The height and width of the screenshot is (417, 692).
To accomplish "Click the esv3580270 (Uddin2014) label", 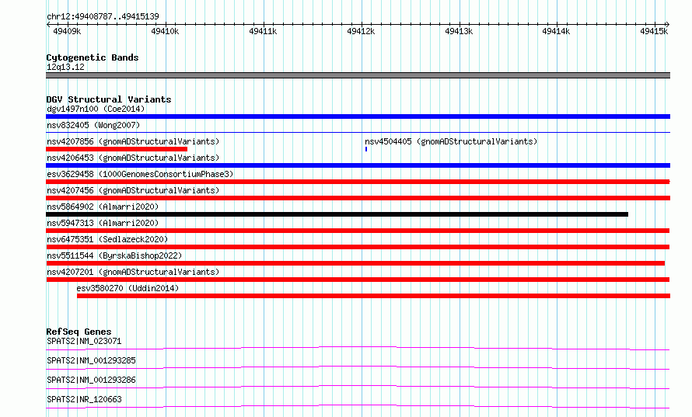I will point(128,288).
